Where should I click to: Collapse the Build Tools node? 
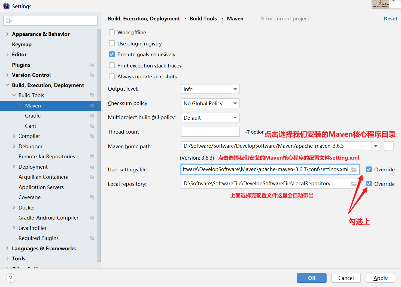[14, 95]
